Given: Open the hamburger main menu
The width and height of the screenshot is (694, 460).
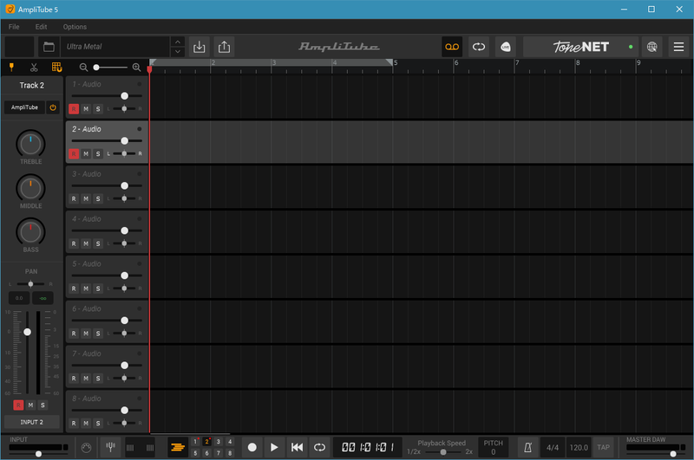Looking at the screenshot, I should pos(678,47).
